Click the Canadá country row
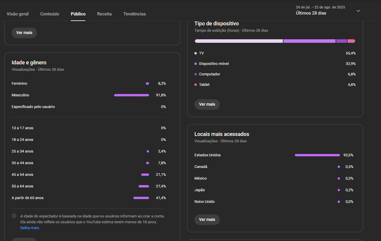The height and width of the screenshot is (241, 381). (x=274, y=167)
